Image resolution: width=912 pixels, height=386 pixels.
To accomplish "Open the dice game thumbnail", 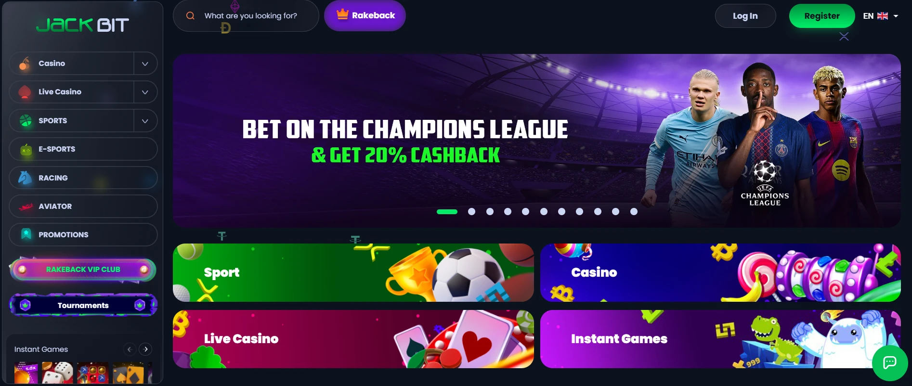I will (57, 373).
